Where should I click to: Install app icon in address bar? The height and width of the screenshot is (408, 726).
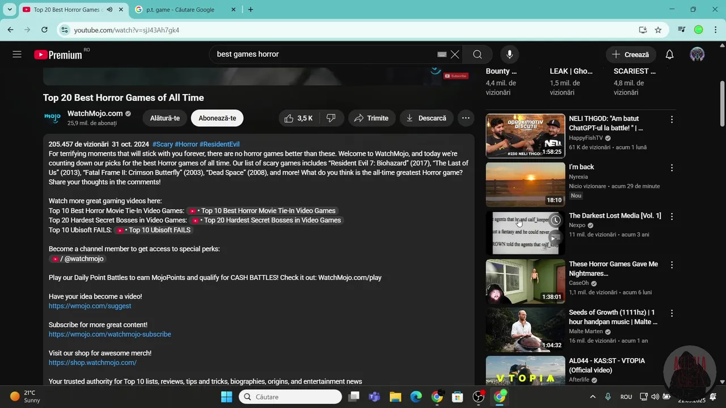coord(643,30)
